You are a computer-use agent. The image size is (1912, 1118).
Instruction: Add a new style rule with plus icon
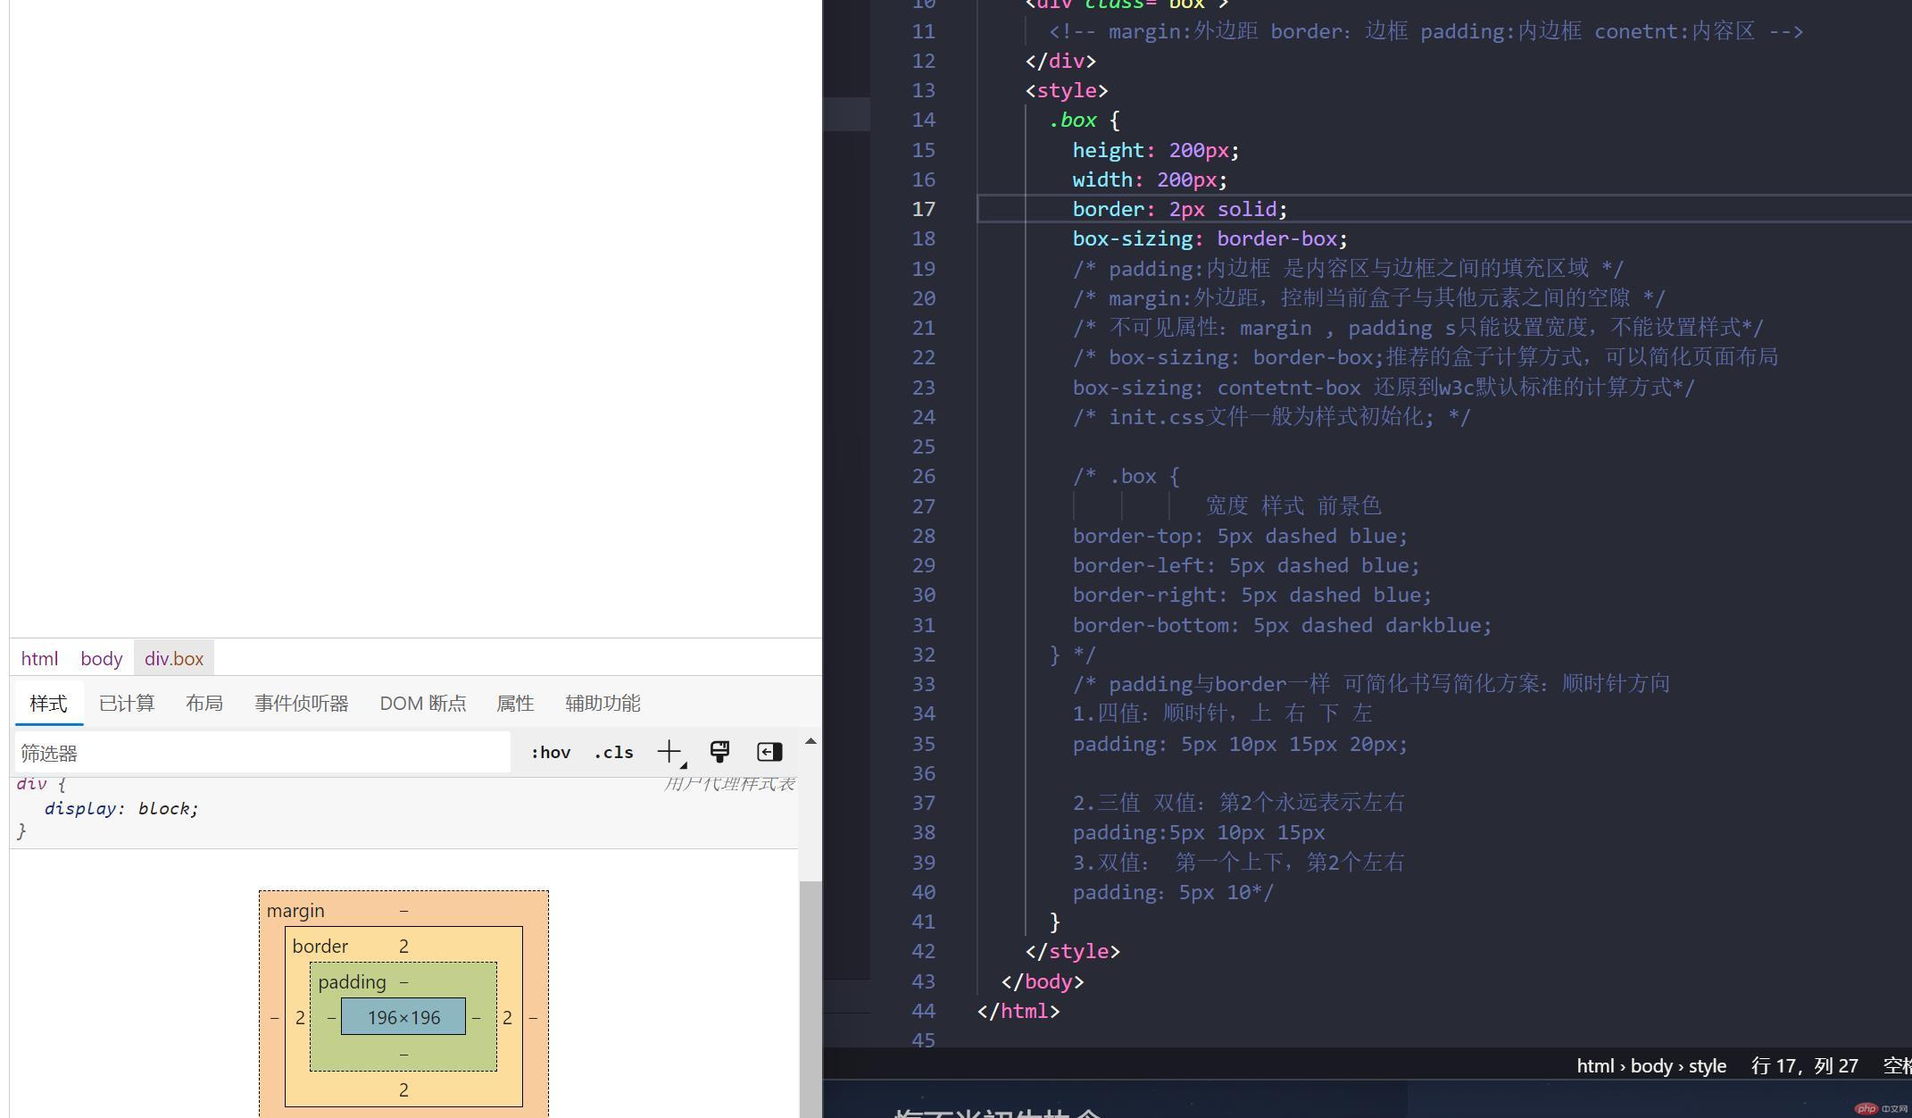coord(669,752)
